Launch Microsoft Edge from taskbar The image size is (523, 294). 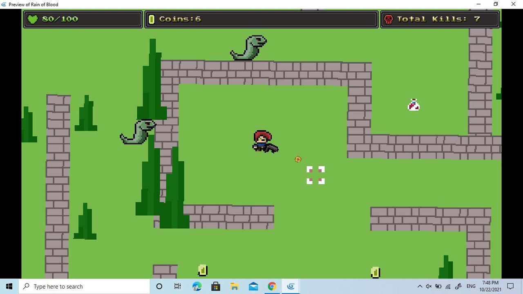coord(197,286)
